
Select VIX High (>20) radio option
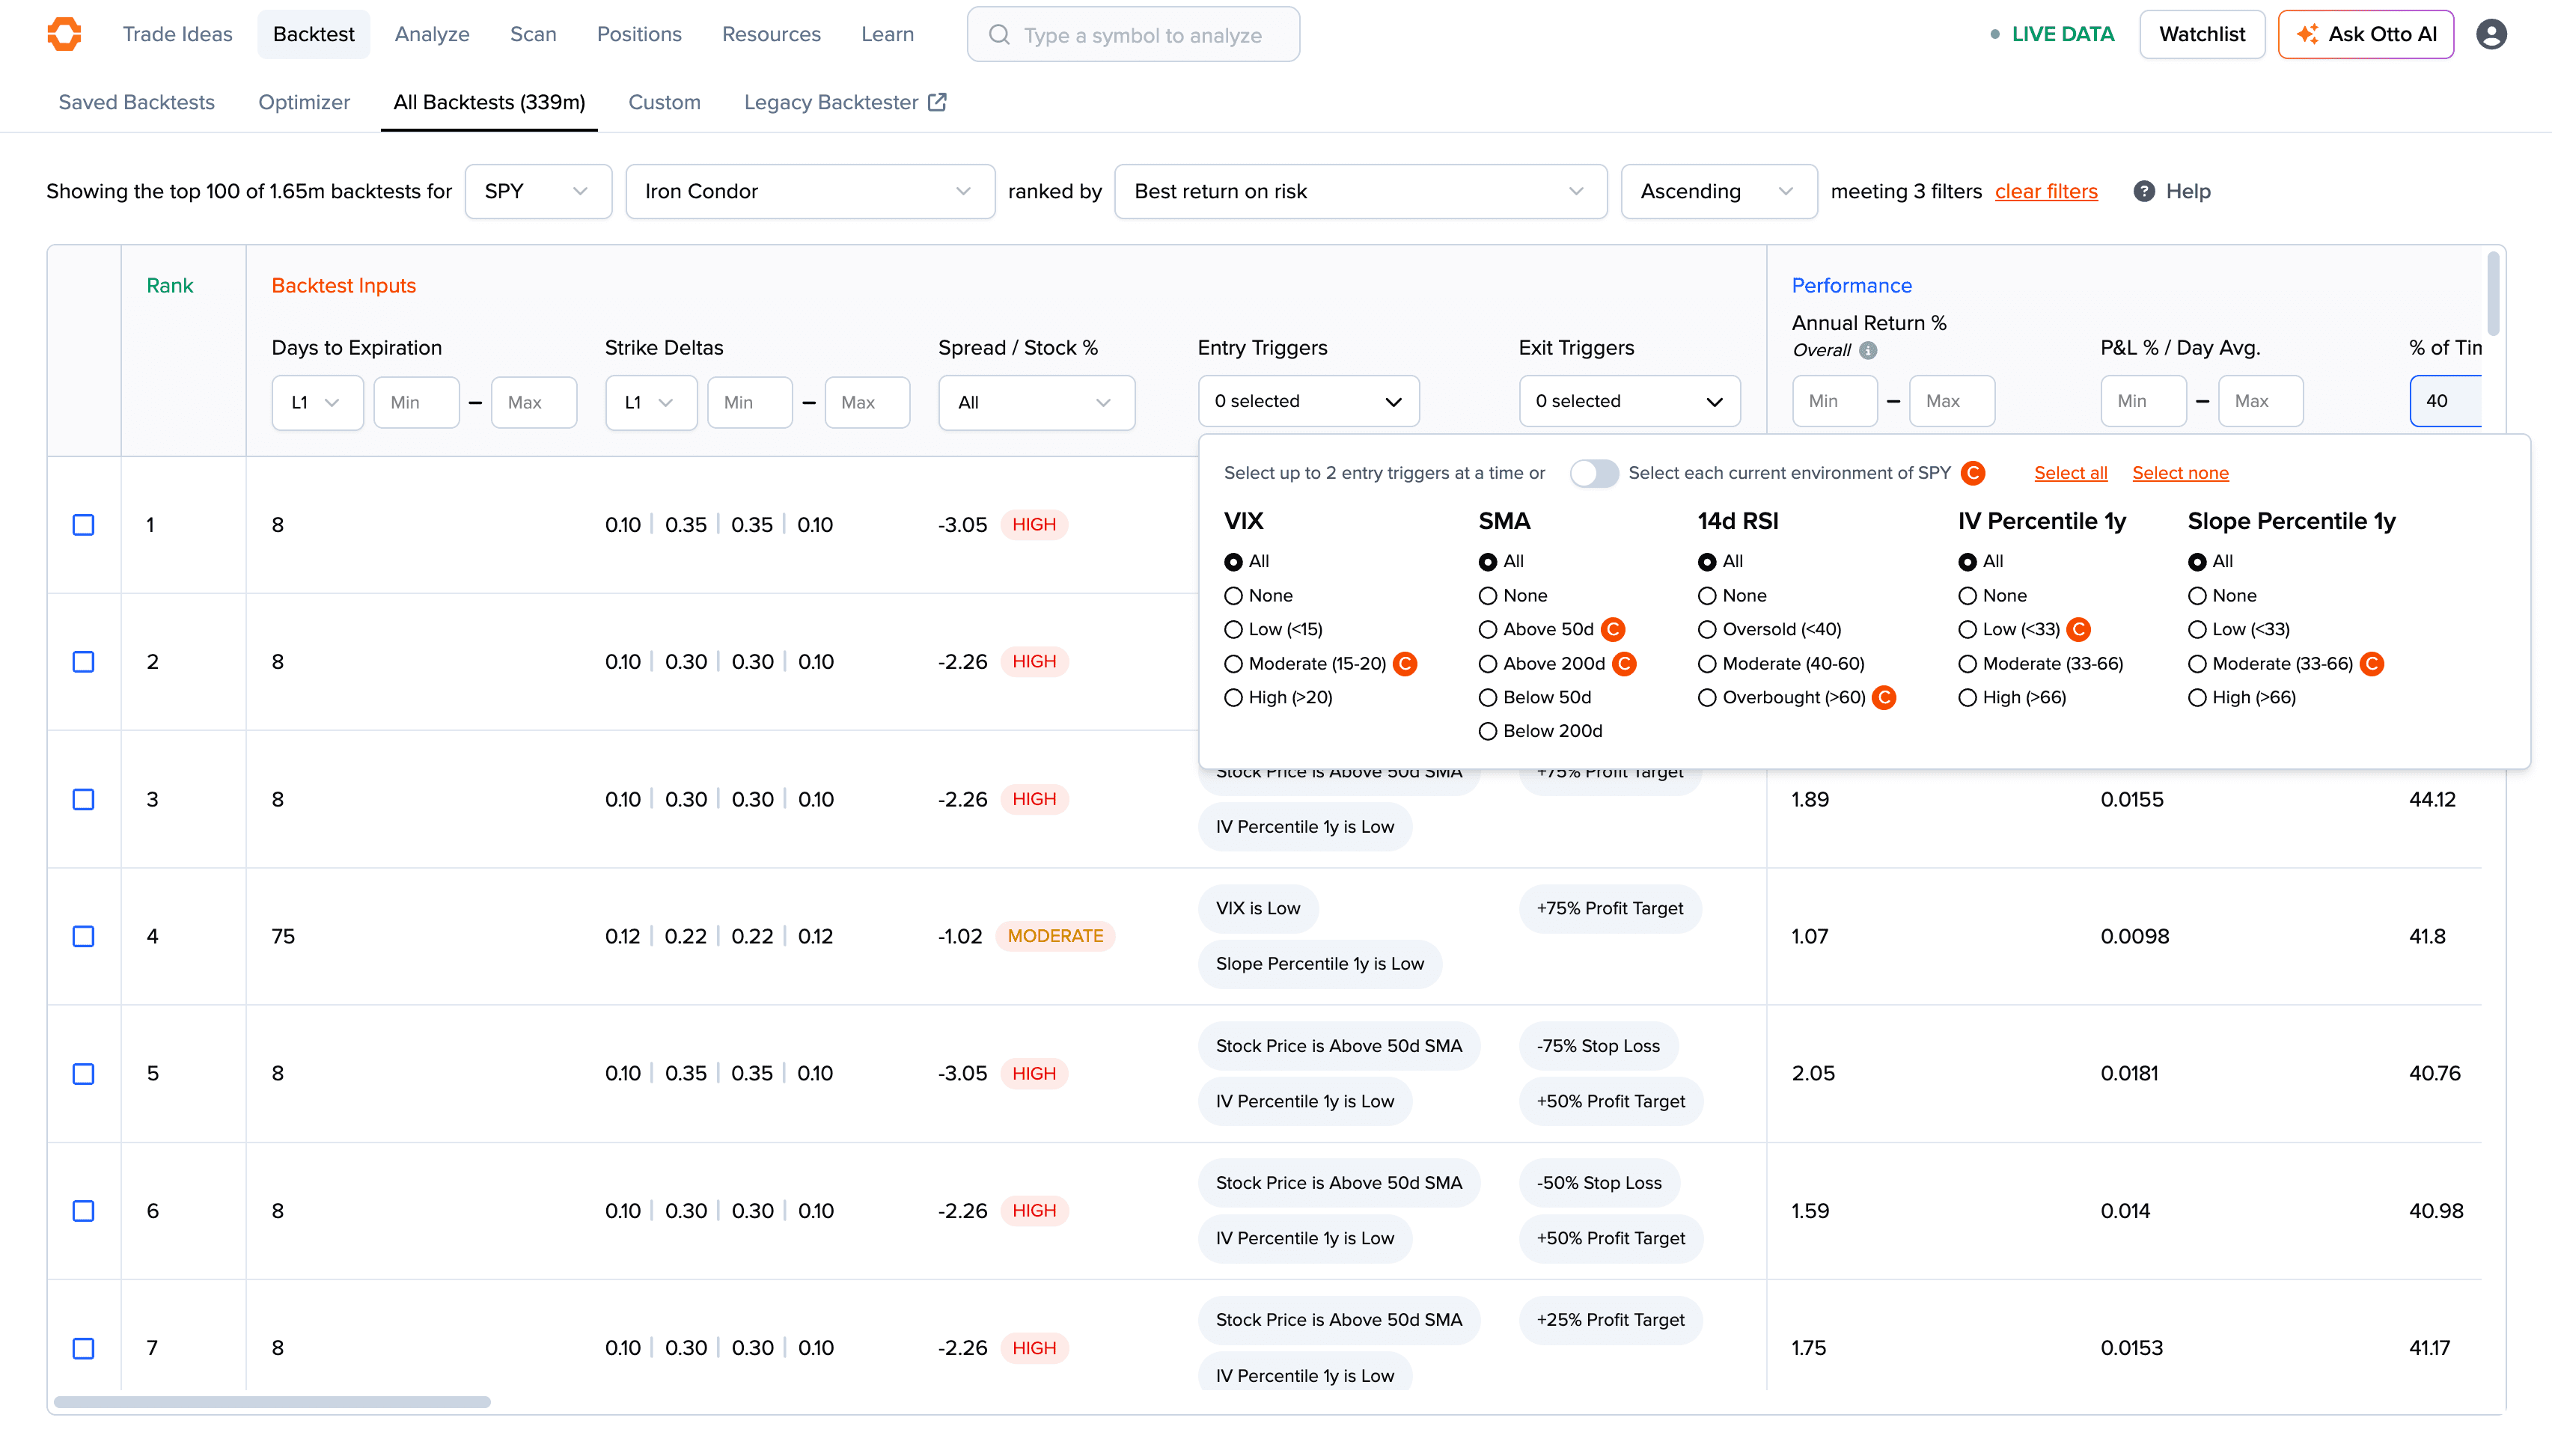[x=1233, y=697]
